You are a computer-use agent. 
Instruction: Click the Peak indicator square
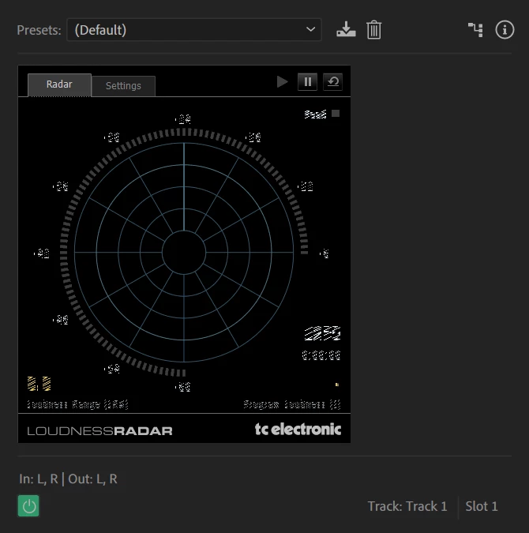336,113
